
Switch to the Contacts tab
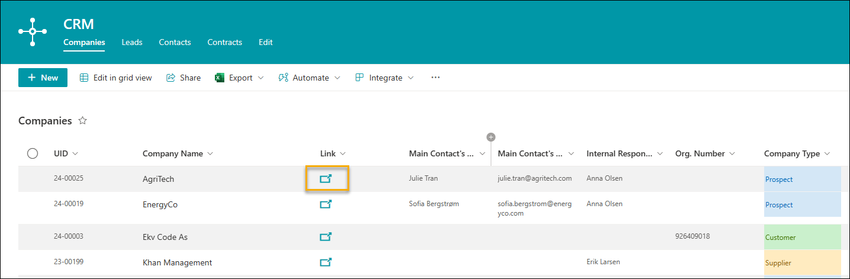pyautogui.click(x=175, y=42)
